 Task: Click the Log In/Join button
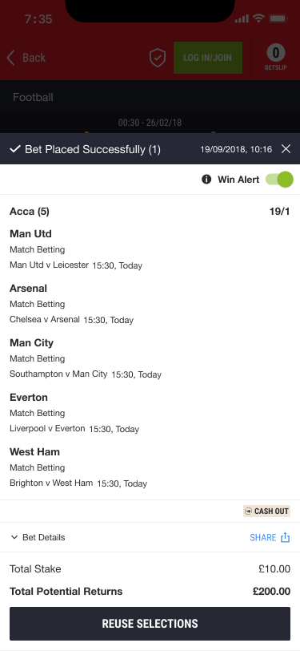[x=207, y=58]
